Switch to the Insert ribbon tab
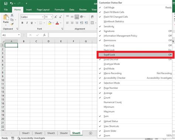This screenshot has width=175, height=140. (x=29, y=10)
